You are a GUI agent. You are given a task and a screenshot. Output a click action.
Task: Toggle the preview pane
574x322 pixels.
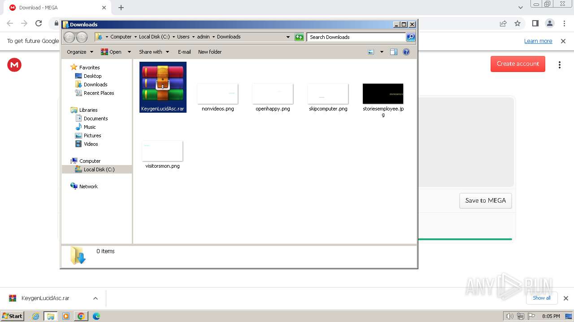[394, 52]
